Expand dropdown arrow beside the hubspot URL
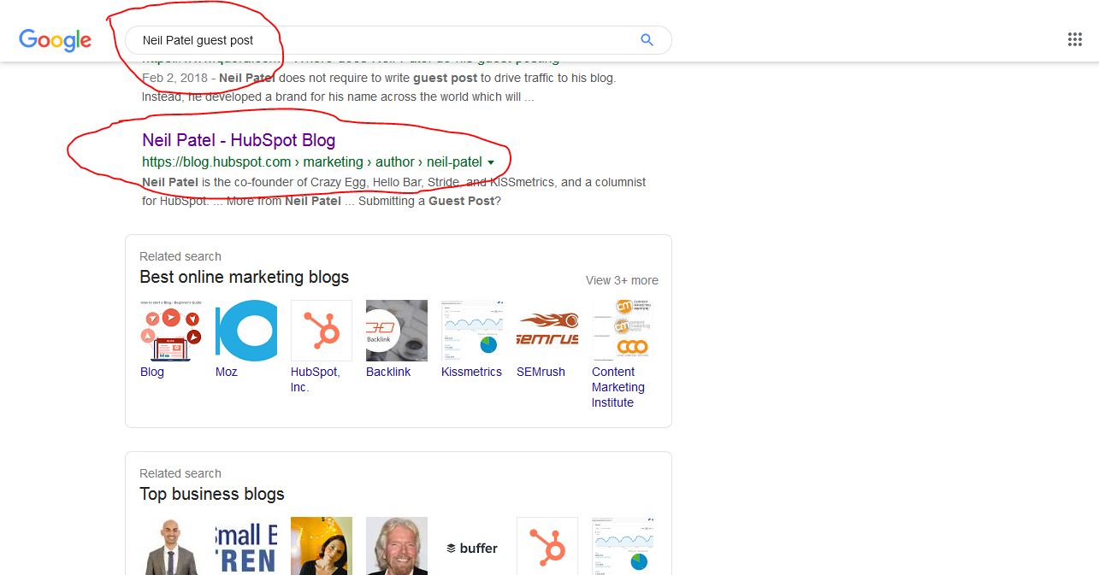This screenshot has width=1099, height=575. coord(490,162)
